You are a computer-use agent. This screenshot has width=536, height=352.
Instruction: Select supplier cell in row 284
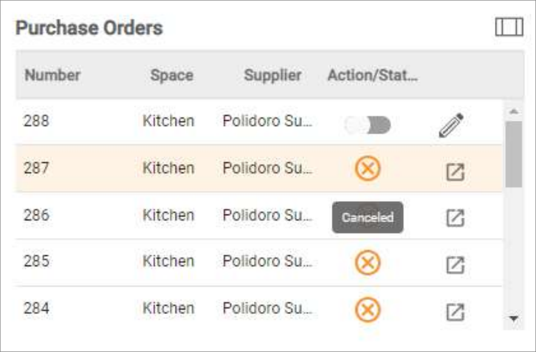(x=267, y=308)
